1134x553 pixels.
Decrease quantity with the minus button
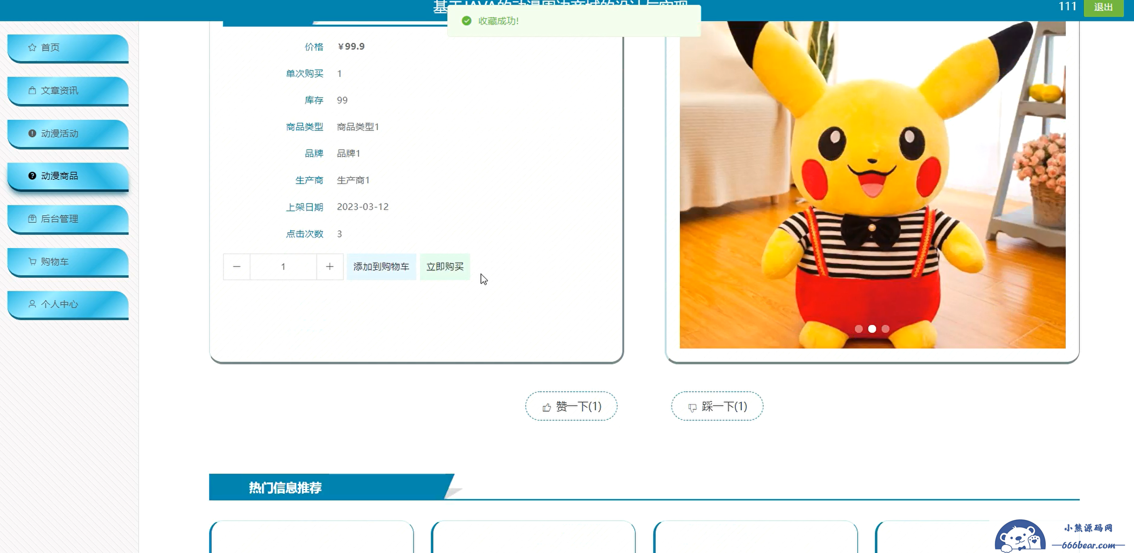237,267
